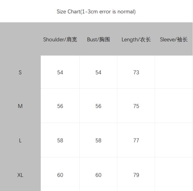193x191 pixels.
Task: Select the Shoulder column header
Action: click(x=60, y=40)
